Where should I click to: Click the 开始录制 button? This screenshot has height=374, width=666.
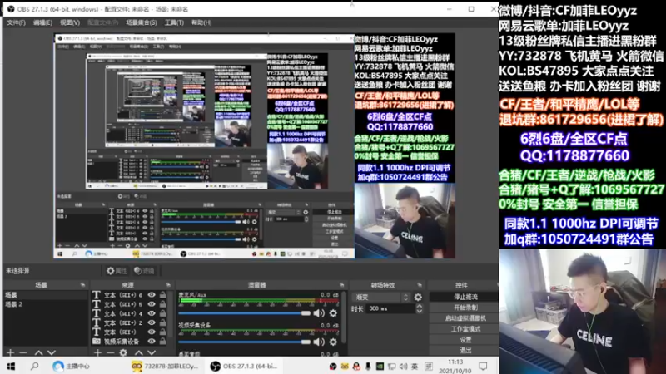[465, 308]
